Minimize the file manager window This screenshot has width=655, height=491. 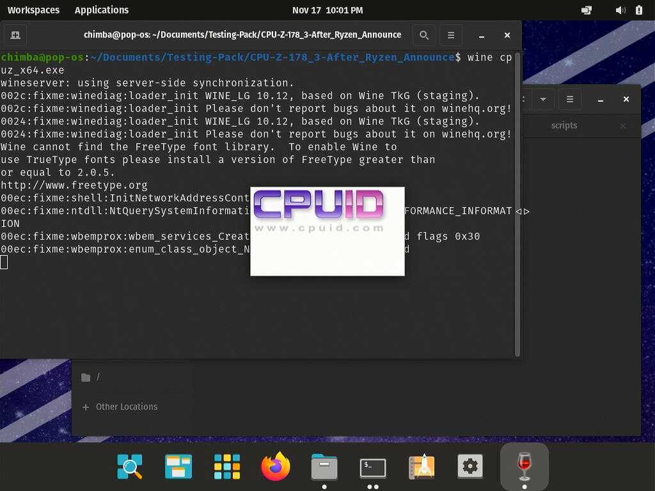[x=600, y=99]
